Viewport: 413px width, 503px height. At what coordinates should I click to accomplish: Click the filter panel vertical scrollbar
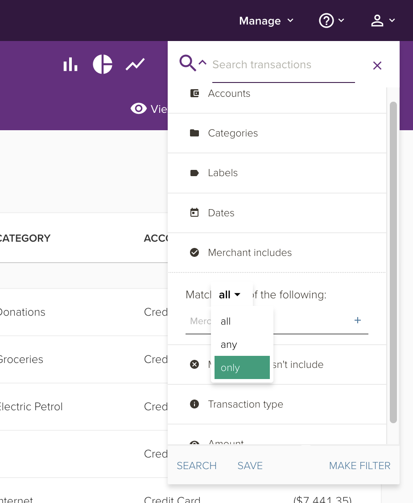pos(393,262)
